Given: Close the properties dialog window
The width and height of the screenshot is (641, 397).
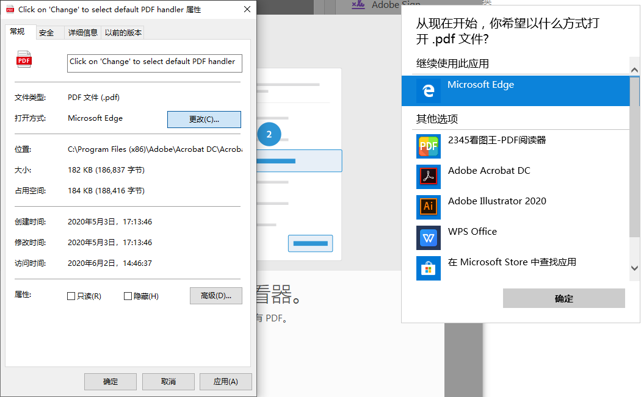Looking at the screenshot, I should tap(247, 9).
